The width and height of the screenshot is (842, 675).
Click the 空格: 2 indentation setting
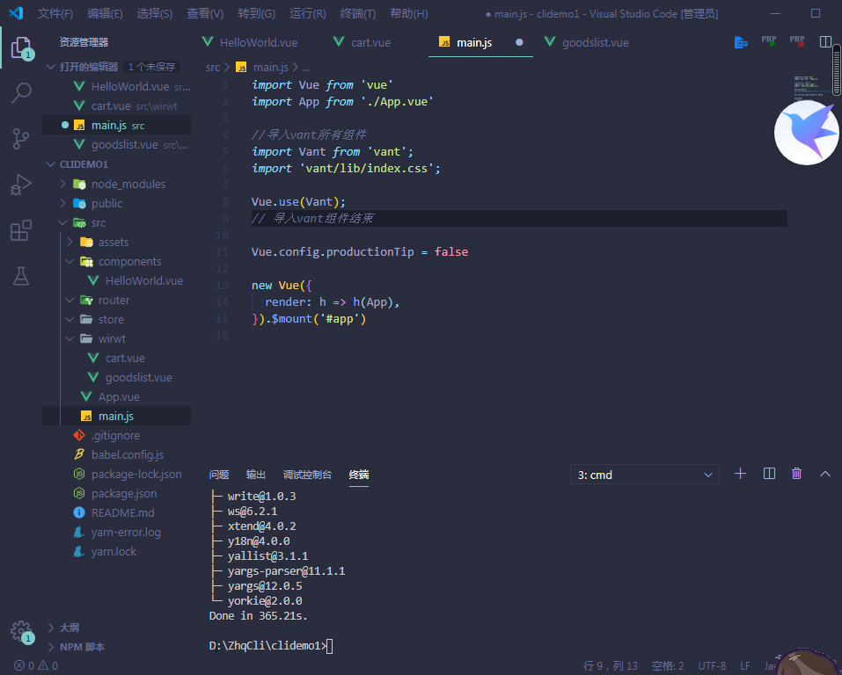click(668, 666)
